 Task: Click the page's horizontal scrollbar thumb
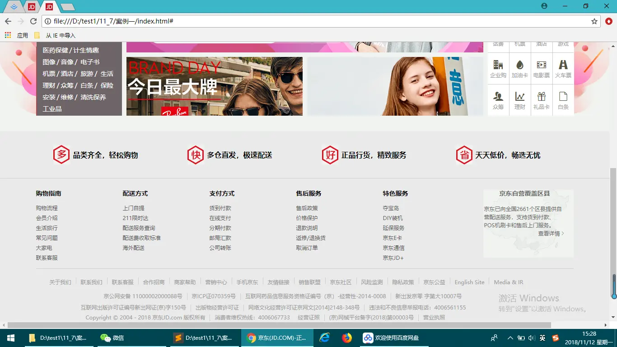tap(279, 325)
